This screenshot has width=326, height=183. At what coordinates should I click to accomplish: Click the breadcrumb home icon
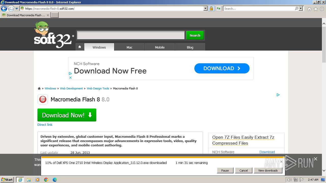coord(39,88)
